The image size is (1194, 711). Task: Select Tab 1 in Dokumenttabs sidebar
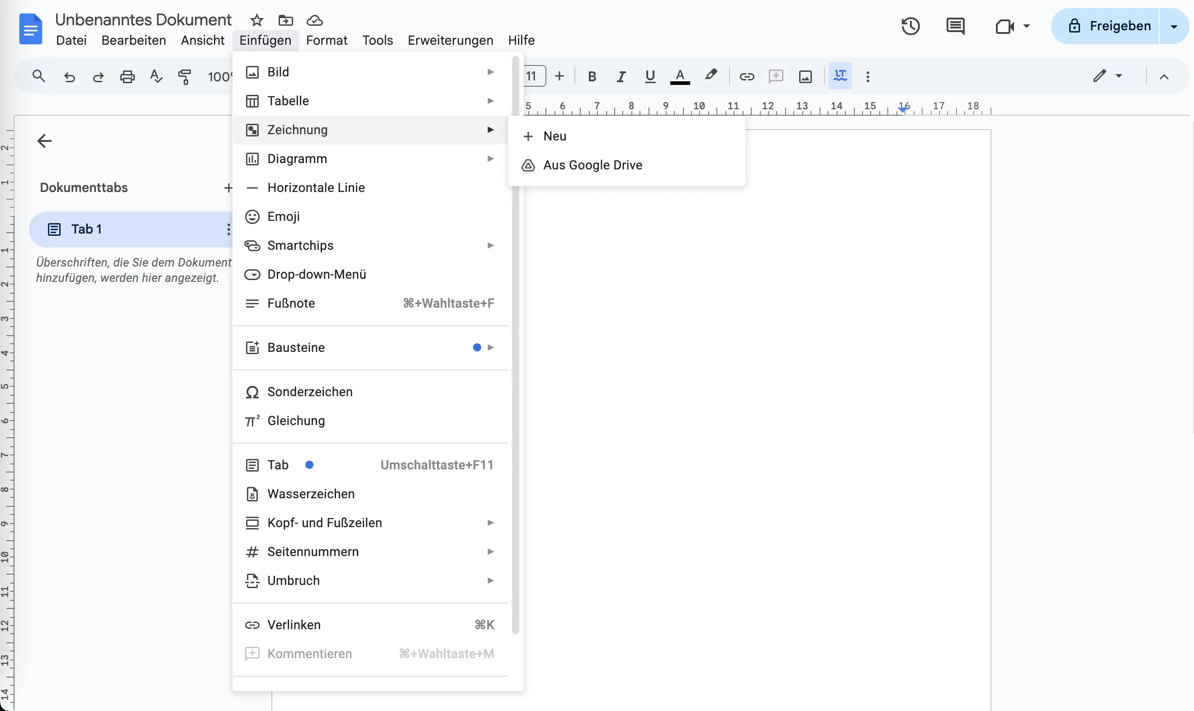coord(87,229)
